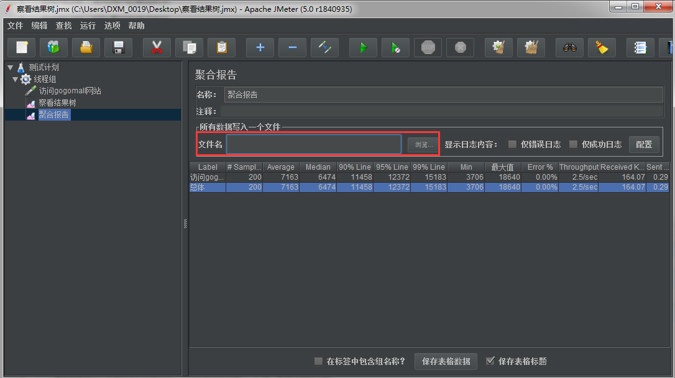Select 测试计划 in the tree
This screenshot has height=378, width=675.
[x=44, y=68]
